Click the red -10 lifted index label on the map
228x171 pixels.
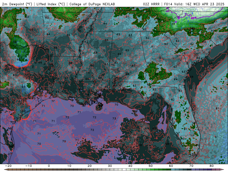45,60
